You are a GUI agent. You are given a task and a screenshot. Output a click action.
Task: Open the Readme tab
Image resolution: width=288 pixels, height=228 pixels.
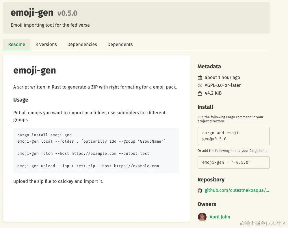pos(16,45)
